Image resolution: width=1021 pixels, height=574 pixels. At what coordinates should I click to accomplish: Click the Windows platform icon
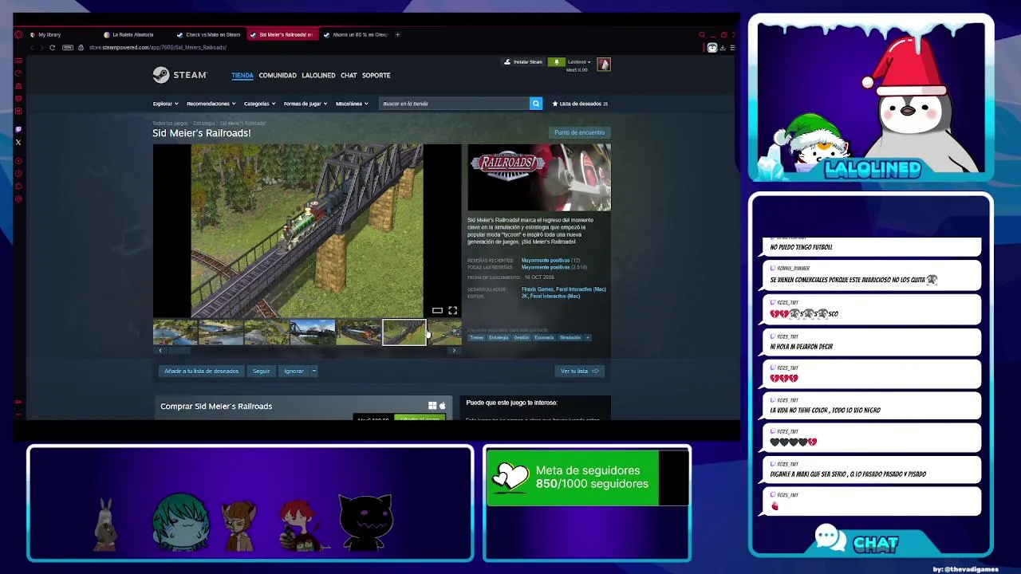click(432, 406)
